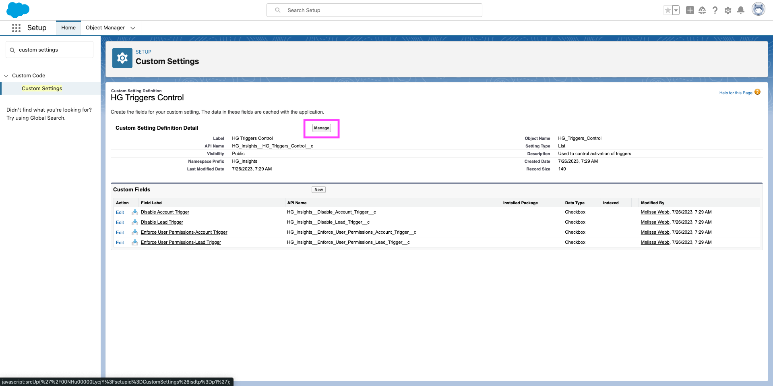Click the package icon beside Disable Account Trigger
Screen dimensions: 773x386
click(x=135, y=212)
